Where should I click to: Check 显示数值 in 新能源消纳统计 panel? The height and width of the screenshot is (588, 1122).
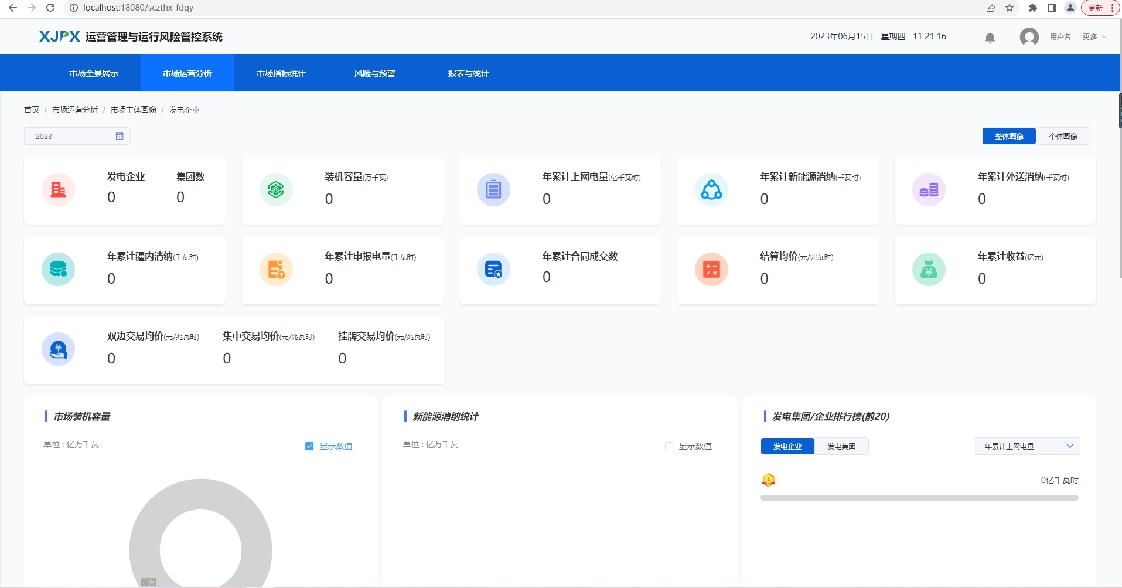[x=669, y=446]
